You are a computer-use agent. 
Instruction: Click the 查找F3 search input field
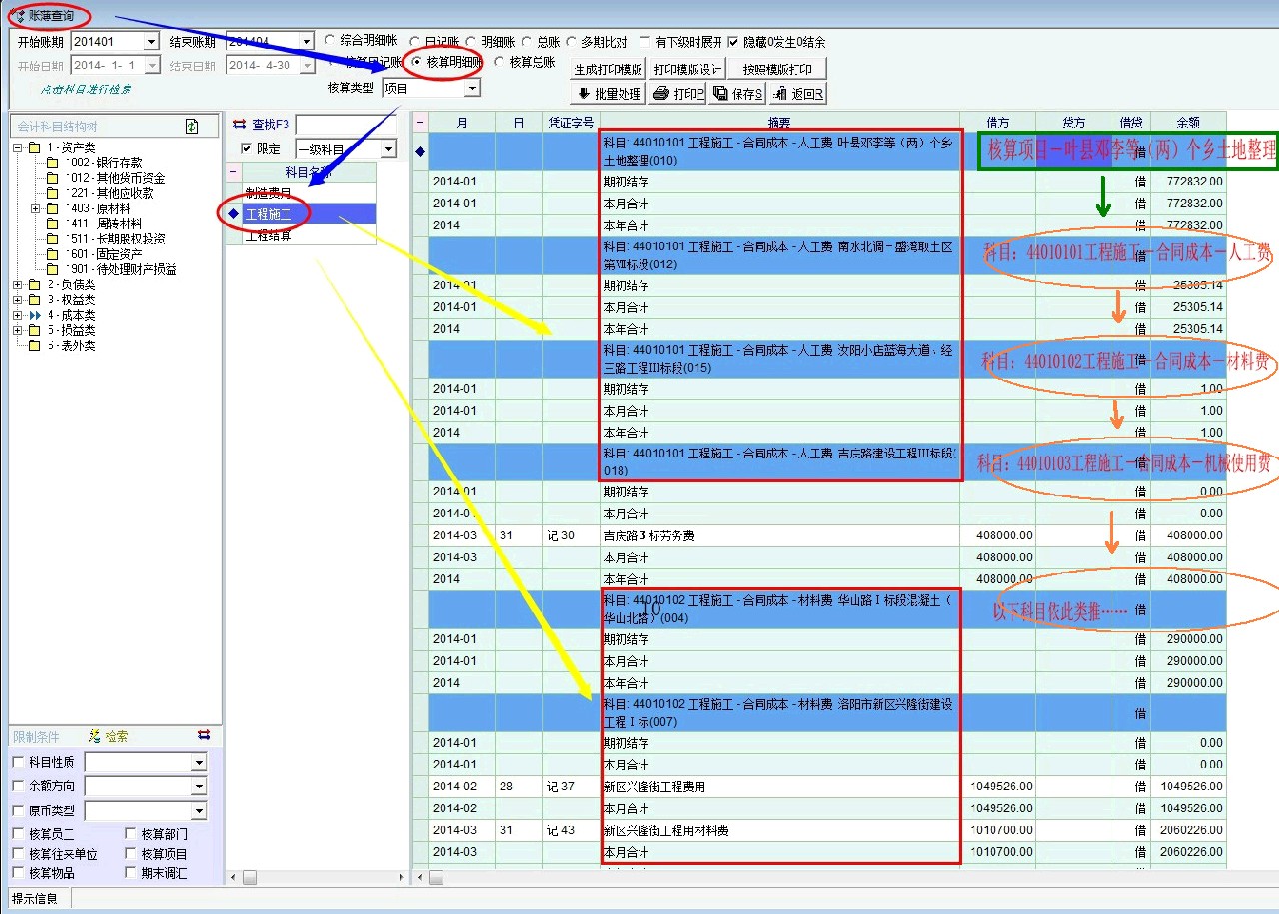(x=346, y=124)
